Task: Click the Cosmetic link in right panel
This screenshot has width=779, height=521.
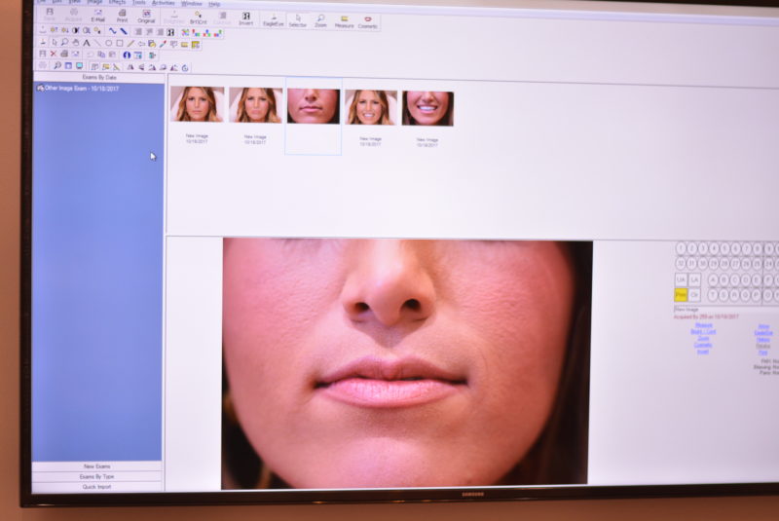Action: tap(702, 345)
